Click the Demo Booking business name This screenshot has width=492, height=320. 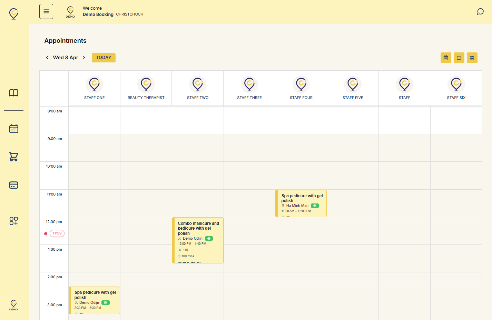point(98,14)
